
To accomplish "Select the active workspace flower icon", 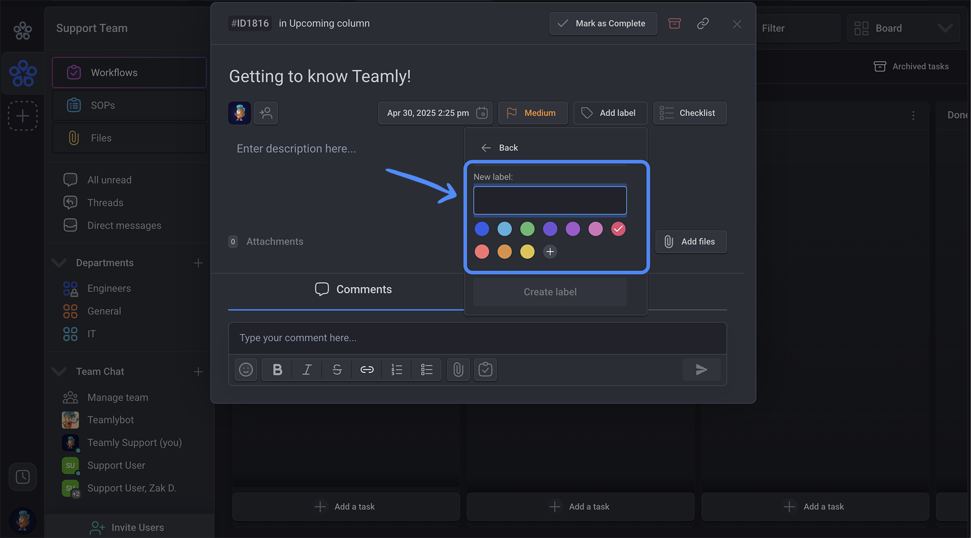I will [22, 73].
